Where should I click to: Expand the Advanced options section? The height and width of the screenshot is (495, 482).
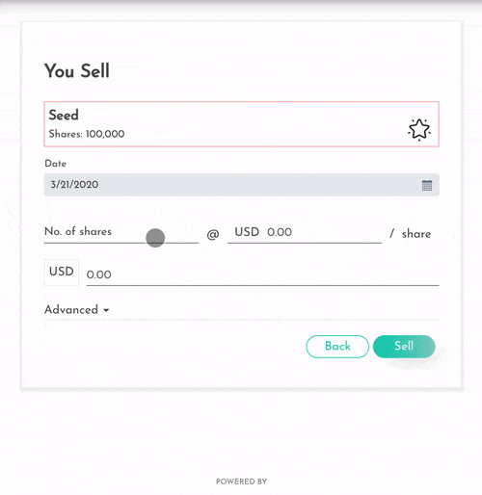pyautogui.click(x=77, y=310)
